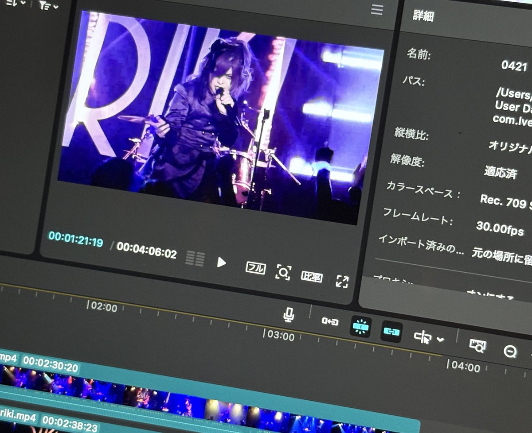Disable the link clips toggle
The height and width of the screenshot is (433, 532).
tap(392, 331)
